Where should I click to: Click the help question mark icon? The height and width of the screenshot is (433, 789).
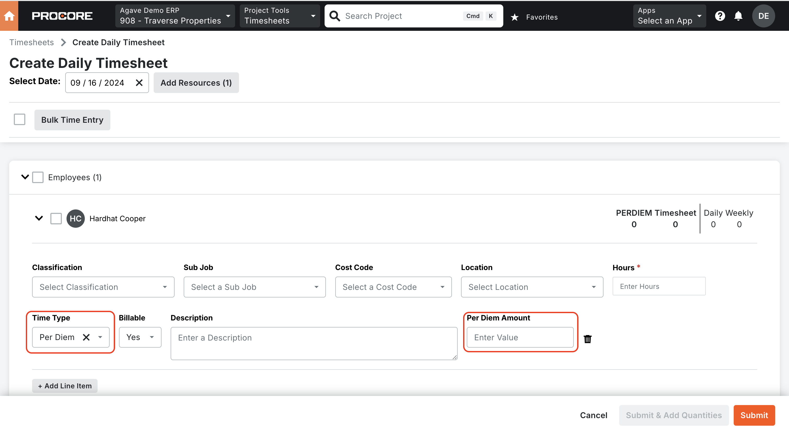point(720,15)
